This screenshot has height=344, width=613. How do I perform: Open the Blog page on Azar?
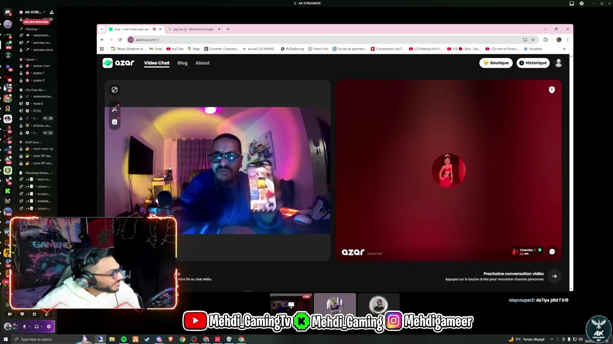182,63
